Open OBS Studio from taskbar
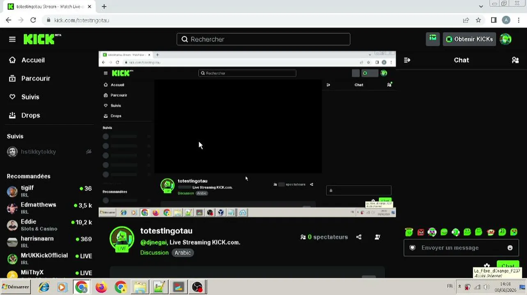This screenshot has height=295, width=527. coord(197,287)
